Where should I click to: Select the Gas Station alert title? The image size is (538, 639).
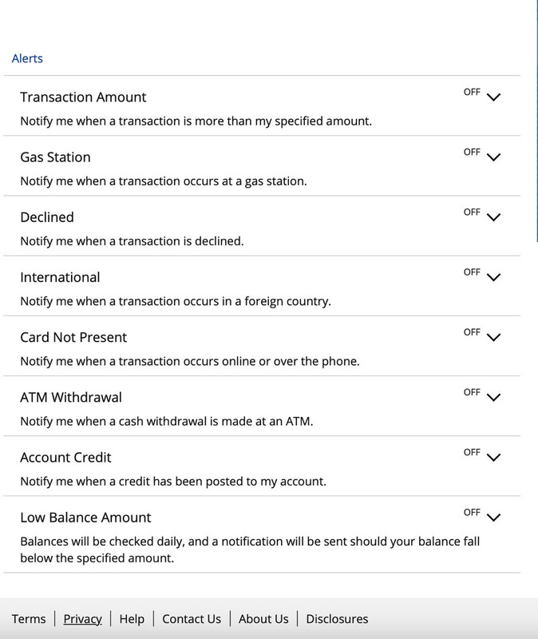tap(55, 157)
